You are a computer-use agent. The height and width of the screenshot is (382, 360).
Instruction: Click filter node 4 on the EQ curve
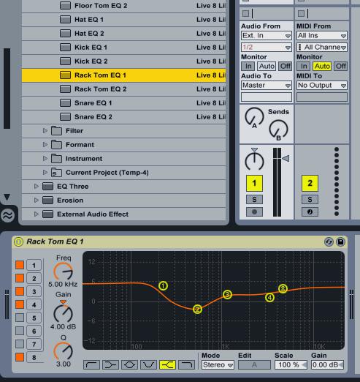click(x=269, y=297)
